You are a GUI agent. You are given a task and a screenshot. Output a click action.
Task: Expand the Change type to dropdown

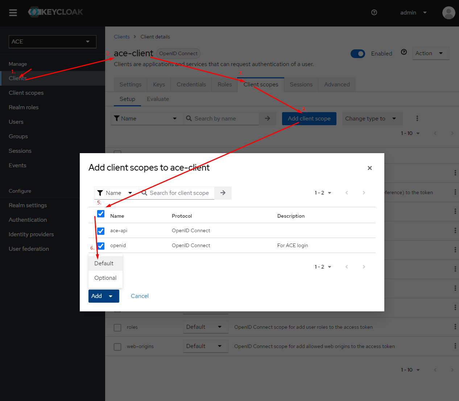[372, 118]
